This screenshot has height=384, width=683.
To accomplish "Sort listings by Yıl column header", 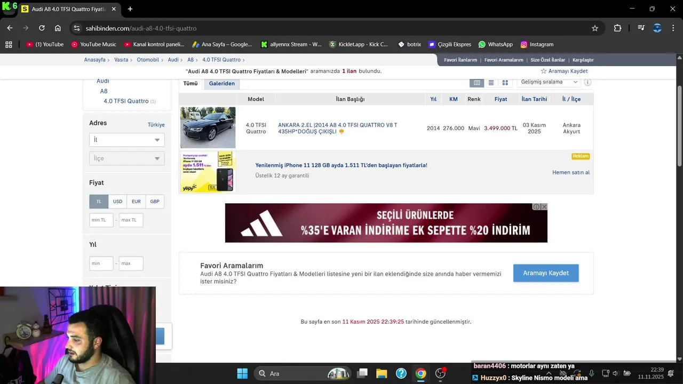I will pos(433,99).
